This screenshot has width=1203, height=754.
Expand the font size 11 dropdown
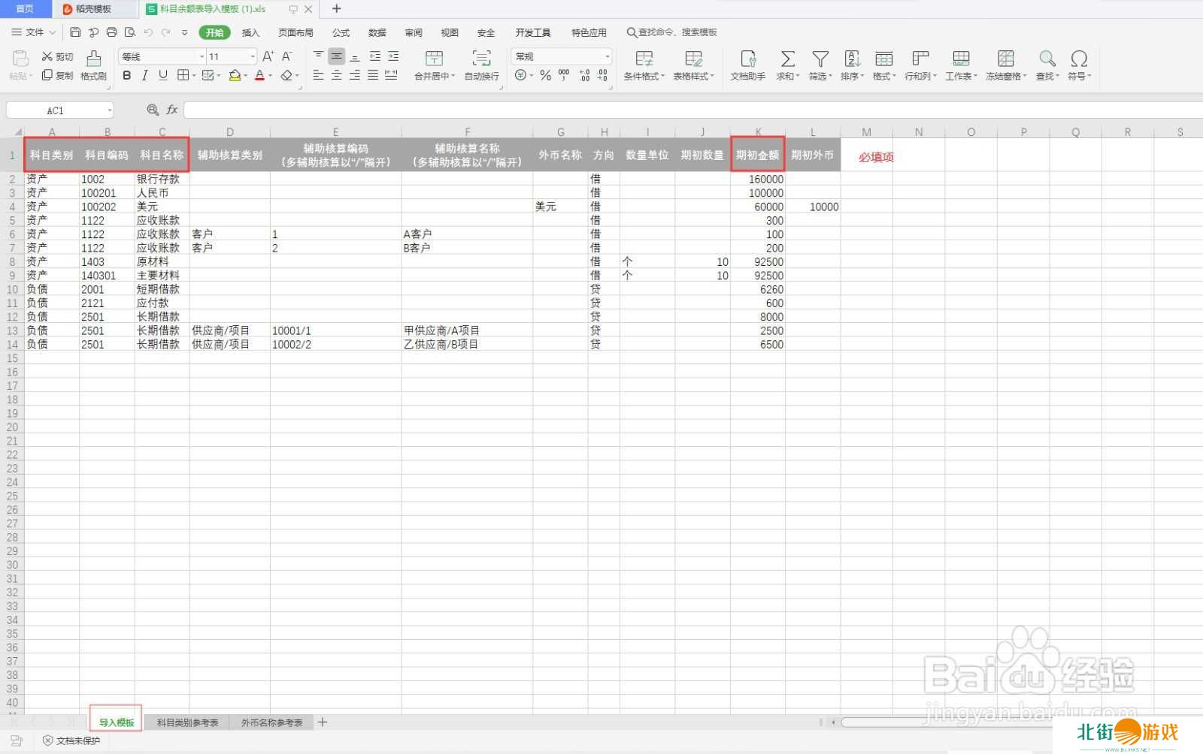click(x=253, y=57)
